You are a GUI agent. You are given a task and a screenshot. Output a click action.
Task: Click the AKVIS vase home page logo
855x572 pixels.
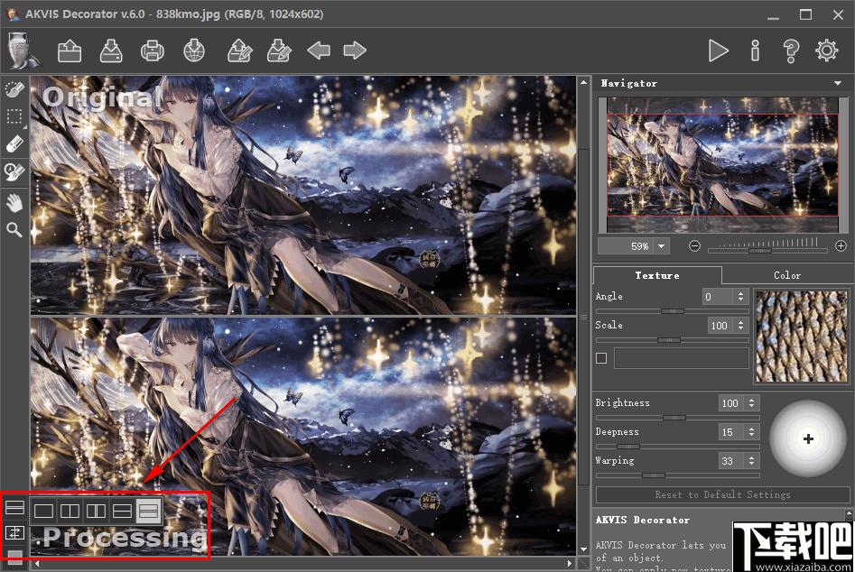(23, 51)
